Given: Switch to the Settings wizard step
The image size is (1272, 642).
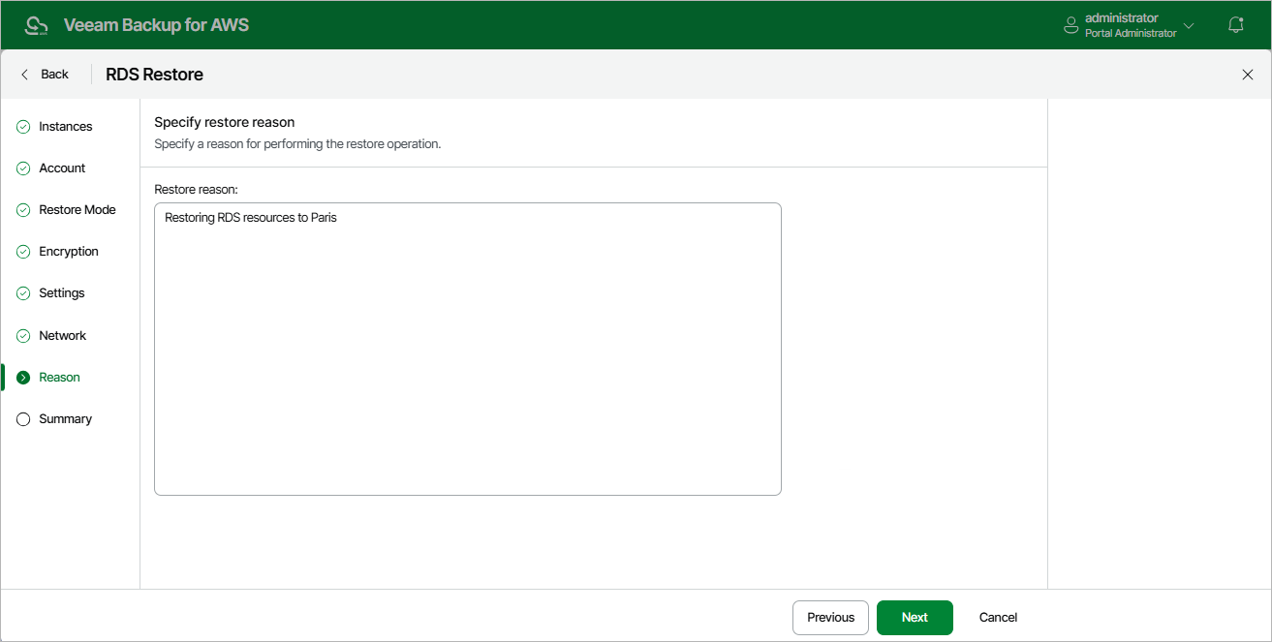Looking at the screenshot, I should coord(62,293).
